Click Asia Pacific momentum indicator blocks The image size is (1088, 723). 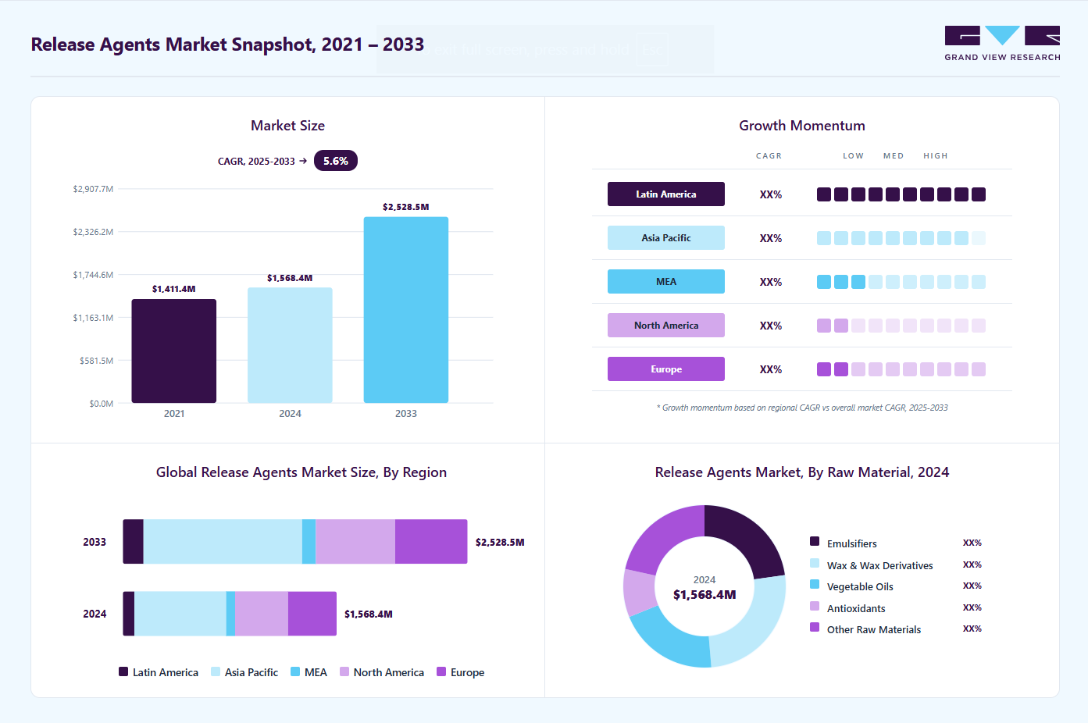(901, 238)
